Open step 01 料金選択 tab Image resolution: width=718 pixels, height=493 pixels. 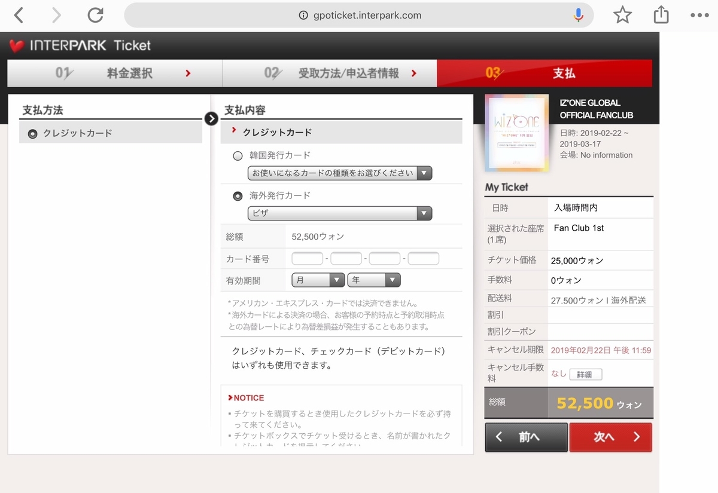(115, 74)
